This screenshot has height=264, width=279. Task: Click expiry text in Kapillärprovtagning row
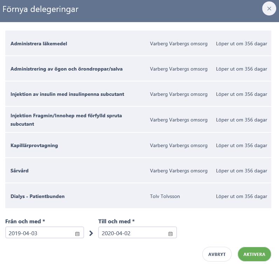(241, 145)
